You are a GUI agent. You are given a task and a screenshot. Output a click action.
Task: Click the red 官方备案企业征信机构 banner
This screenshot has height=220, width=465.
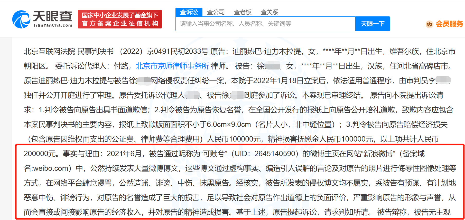120,19
